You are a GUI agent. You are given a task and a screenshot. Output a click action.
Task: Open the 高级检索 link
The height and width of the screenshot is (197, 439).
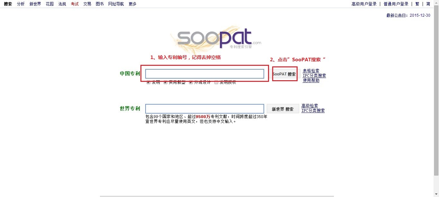coord(310,106)
